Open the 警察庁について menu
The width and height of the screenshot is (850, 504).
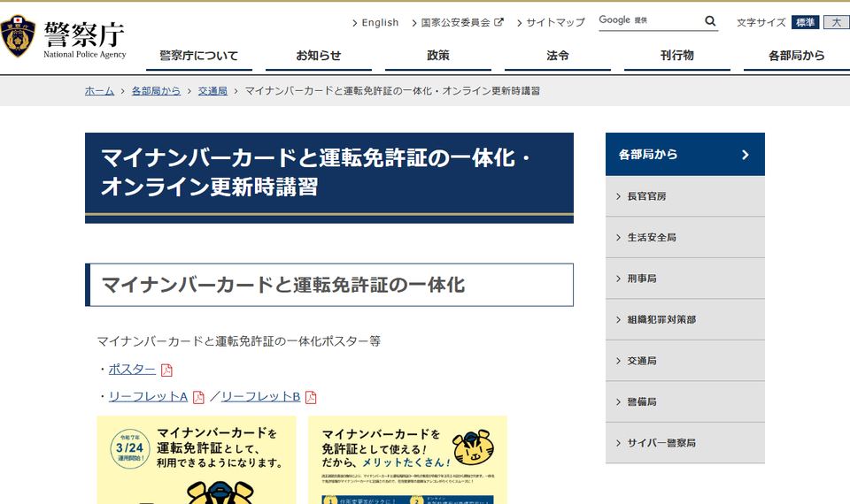pyautogui.click(x=199, y=56)
